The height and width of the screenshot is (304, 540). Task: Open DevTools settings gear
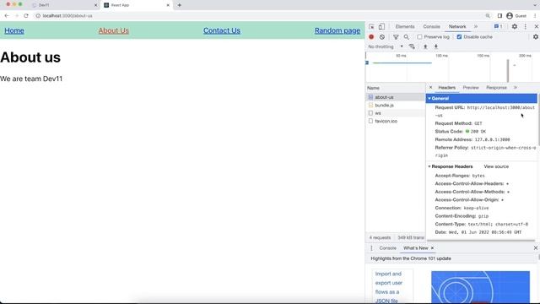point(514,26)
